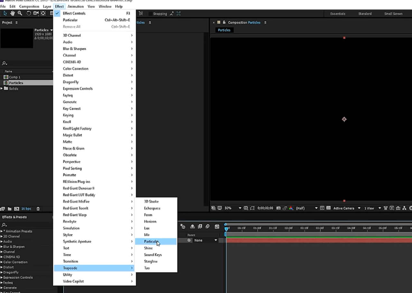
Task: Toggle Effect Controls checked menu item
Action: 94,13
